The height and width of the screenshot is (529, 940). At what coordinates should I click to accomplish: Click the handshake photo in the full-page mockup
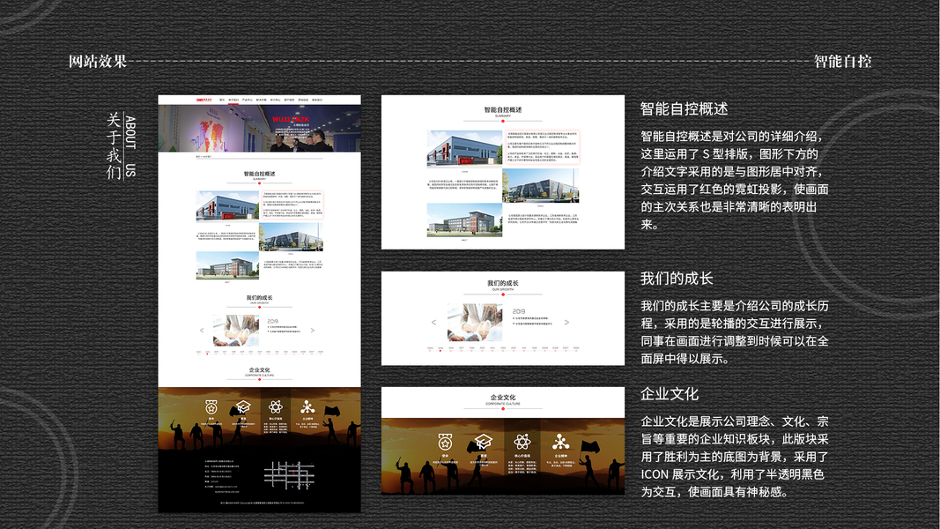pyautogui.click(x=236, y=331)
